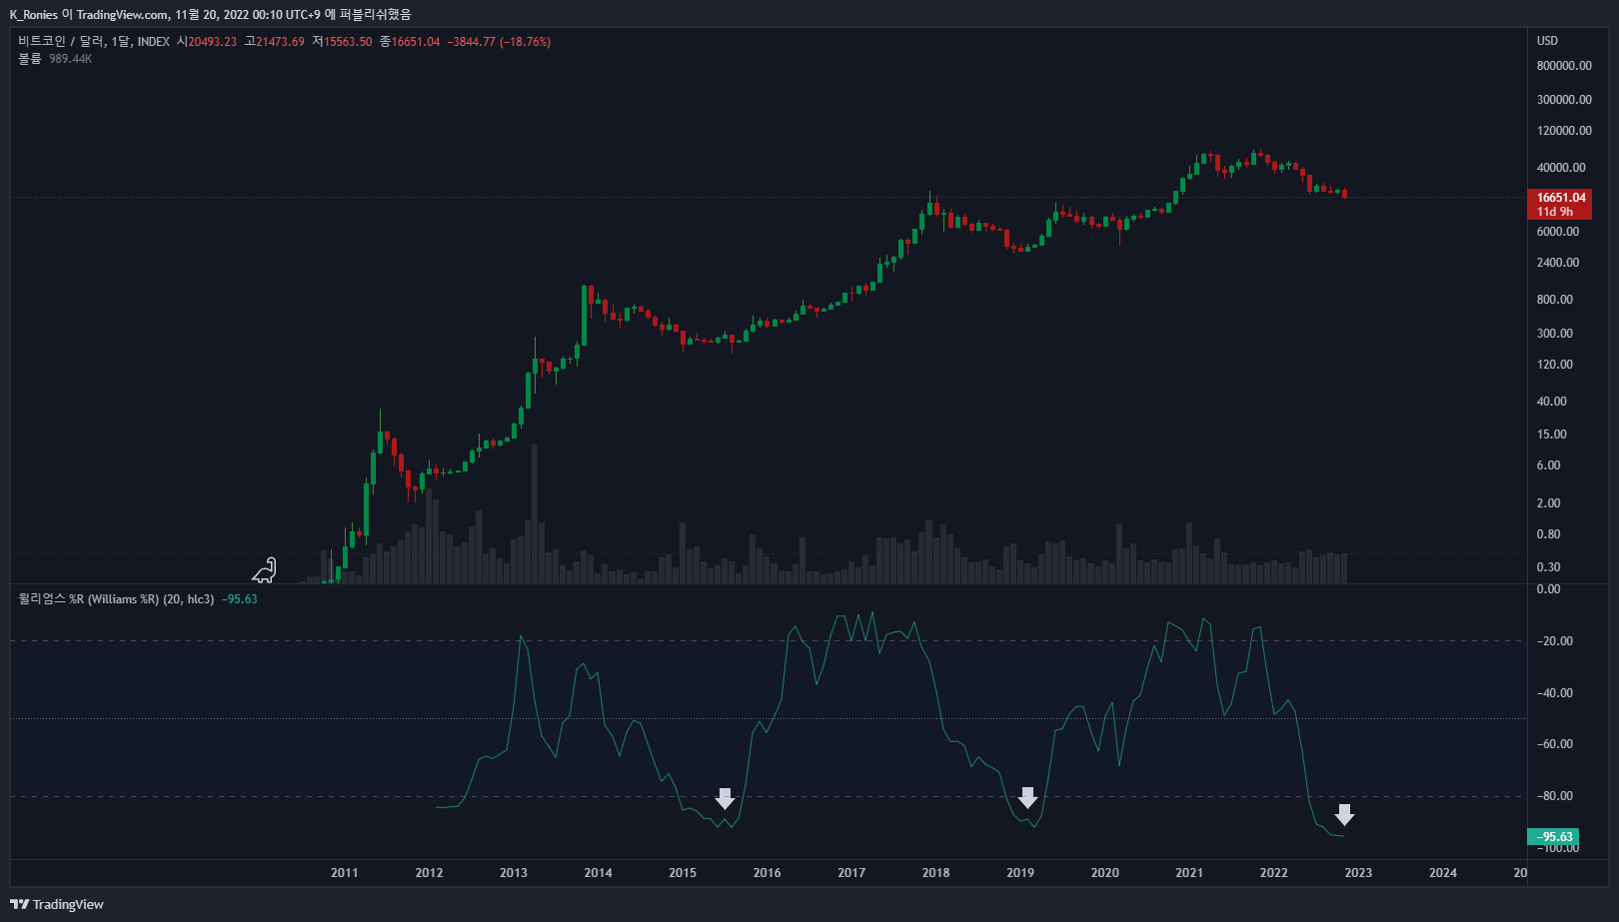Click the 2017 time axis label
The image size is (1619, 922).
pyautogui.click(x=851, y=873)
